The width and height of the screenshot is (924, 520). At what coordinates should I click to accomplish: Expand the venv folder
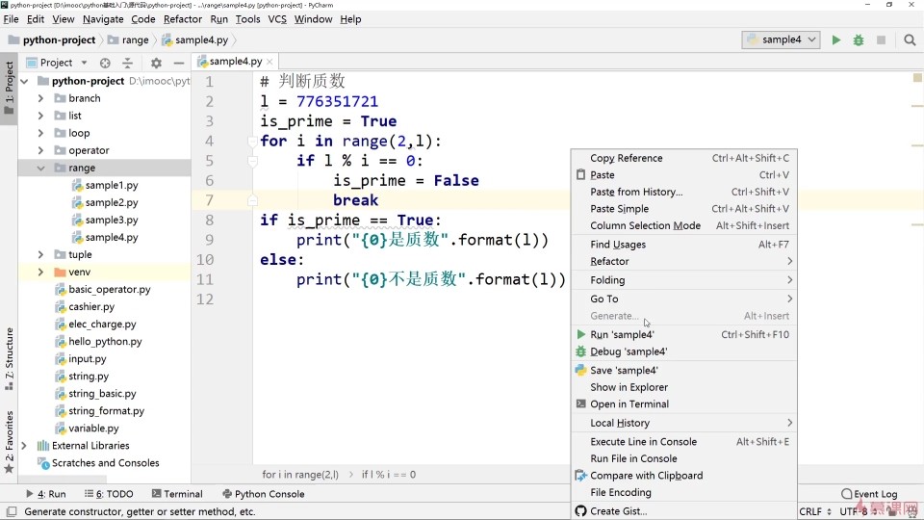point(40,272)
